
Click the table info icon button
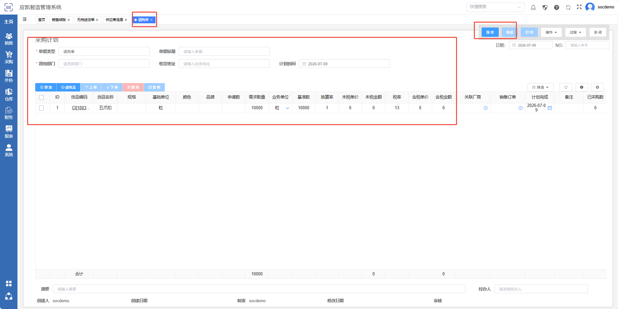[581, 87]
